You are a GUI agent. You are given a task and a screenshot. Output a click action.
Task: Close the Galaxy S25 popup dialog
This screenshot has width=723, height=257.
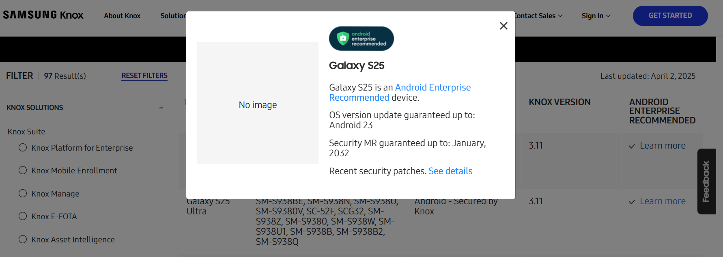coord(504,26)
